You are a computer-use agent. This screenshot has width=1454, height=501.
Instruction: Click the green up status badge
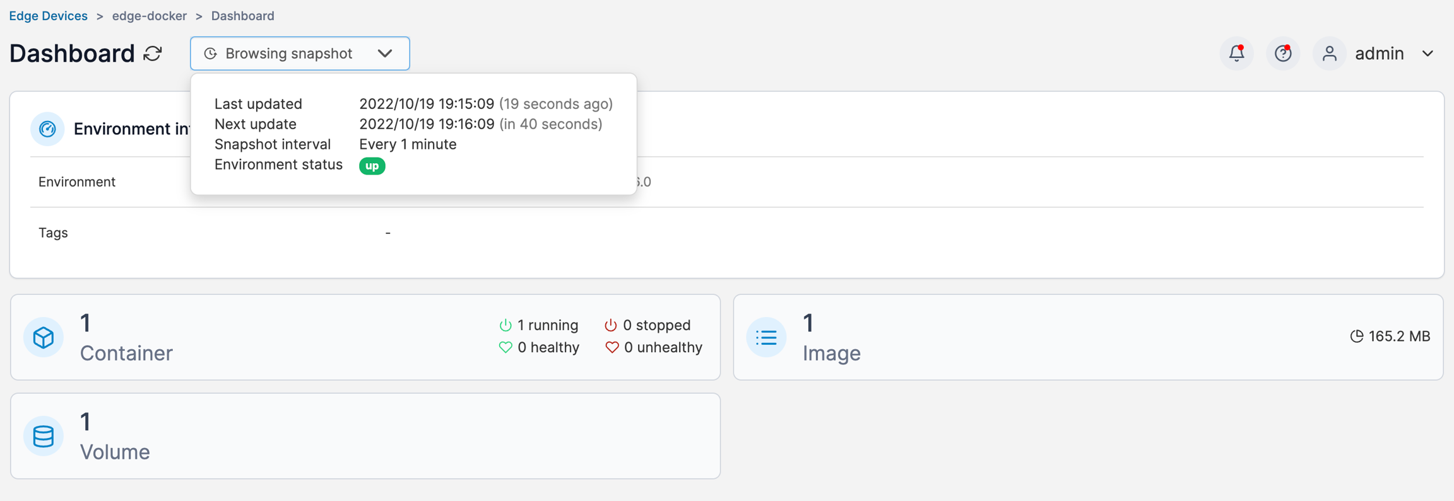[x=372, y=166]
